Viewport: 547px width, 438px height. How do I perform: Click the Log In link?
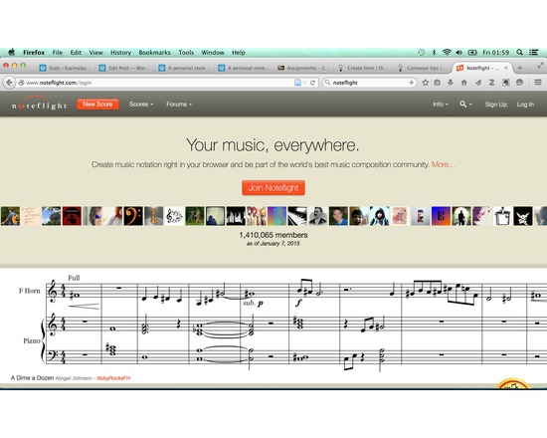[x=525, y=105]
